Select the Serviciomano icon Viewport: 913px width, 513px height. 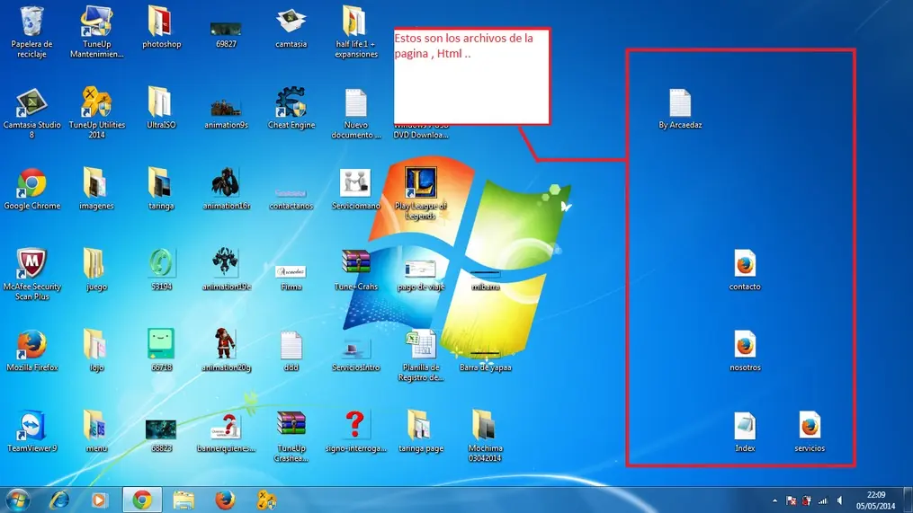[356, 184]
